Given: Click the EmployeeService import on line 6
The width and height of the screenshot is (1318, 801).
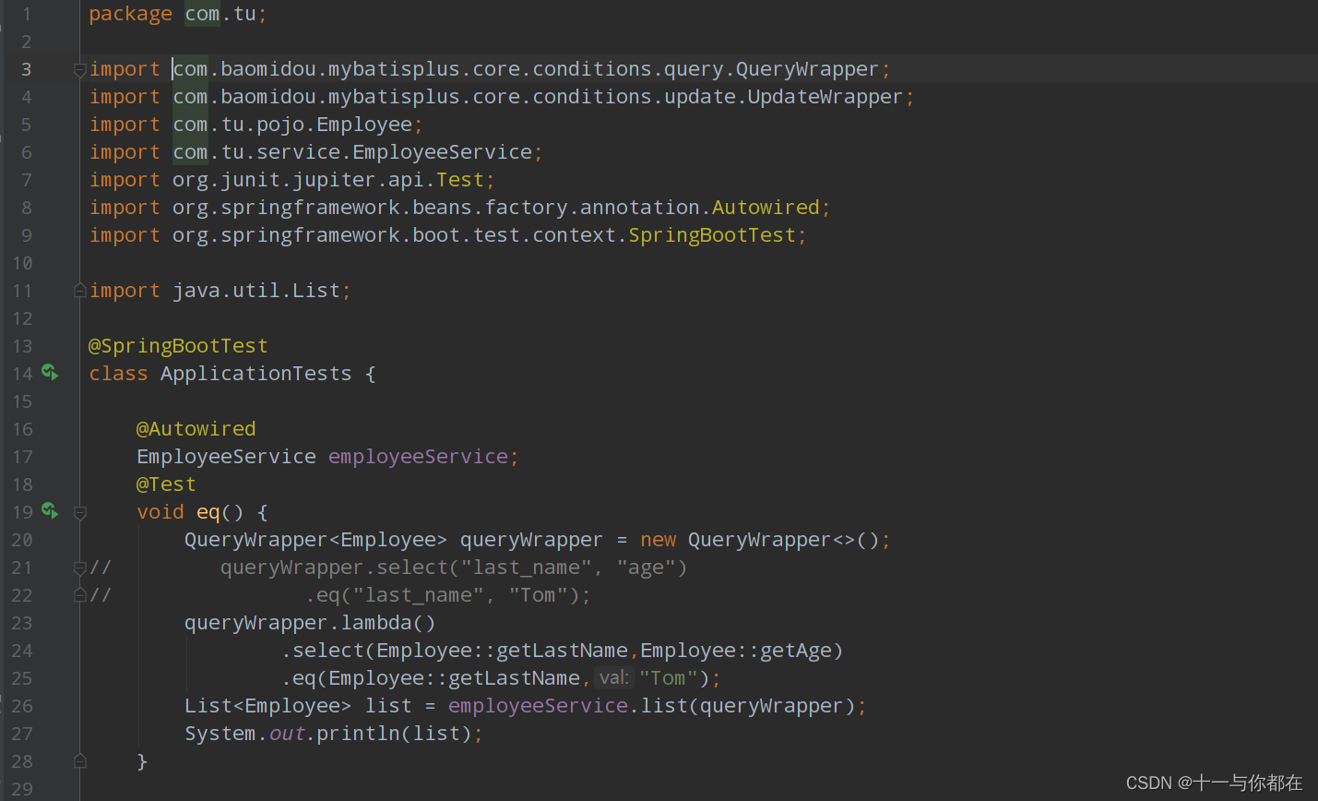Looking at the screenshot, I should 443,152.
